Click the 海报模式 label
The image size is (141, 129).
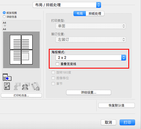pyautogui.click(x=58, y=52)
